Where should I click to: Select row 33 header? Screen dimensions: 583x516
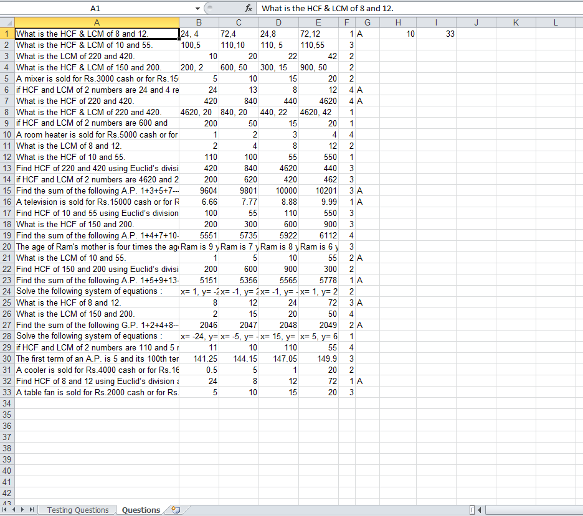pyautogui.click(x=7, y=392)
